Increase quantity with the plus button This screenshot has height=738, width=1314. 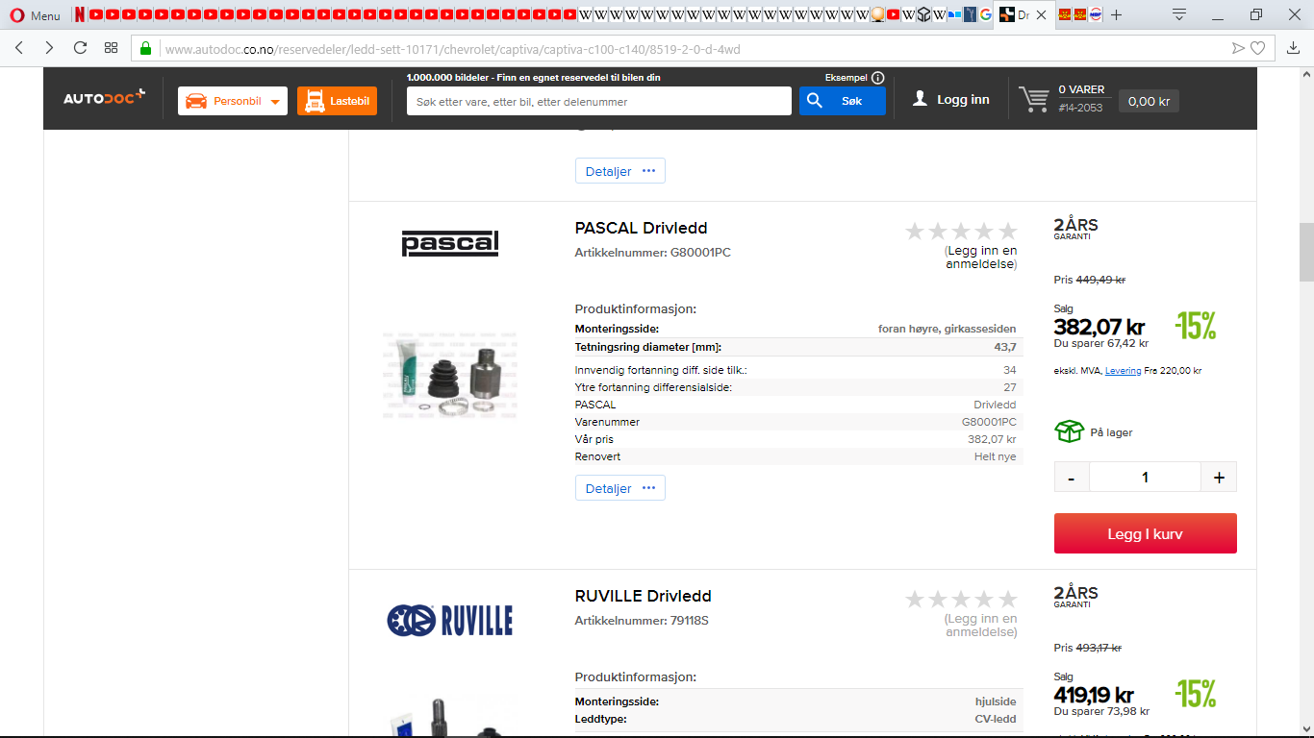[x=1219, y=477]
